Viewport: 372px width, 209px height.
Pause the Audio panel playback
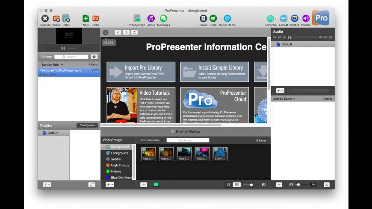click(289, 38)
